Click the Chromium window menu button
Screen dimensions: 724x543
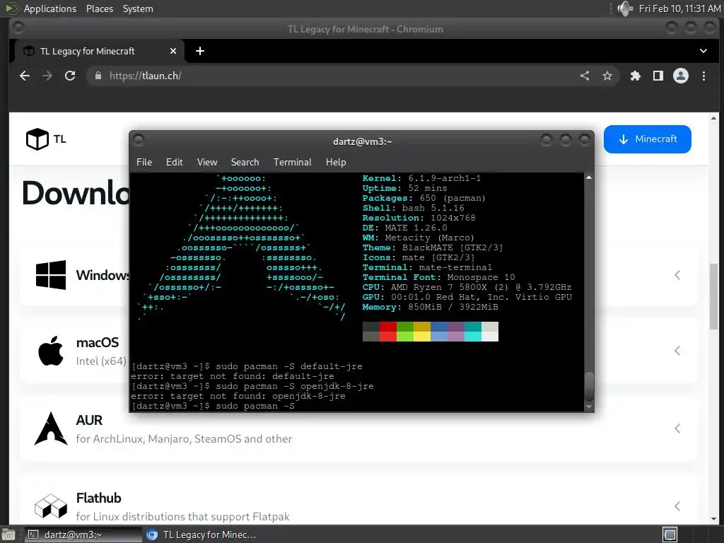coord(18,28)
